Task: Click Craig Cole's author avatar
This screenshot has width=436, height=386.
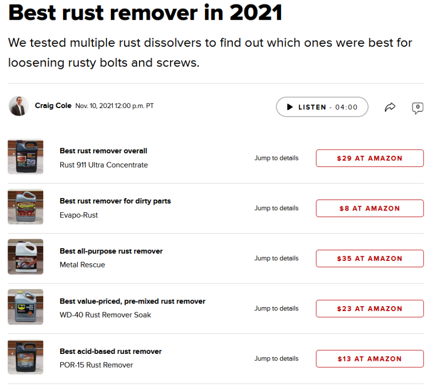Action: (19, 106)
